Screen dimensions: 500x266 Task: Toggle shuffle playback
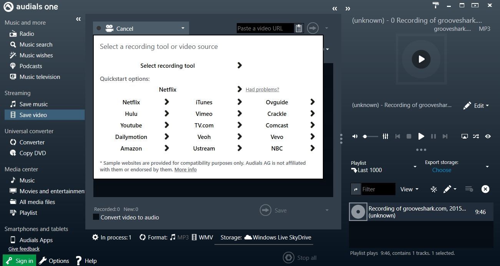point(476,136)
